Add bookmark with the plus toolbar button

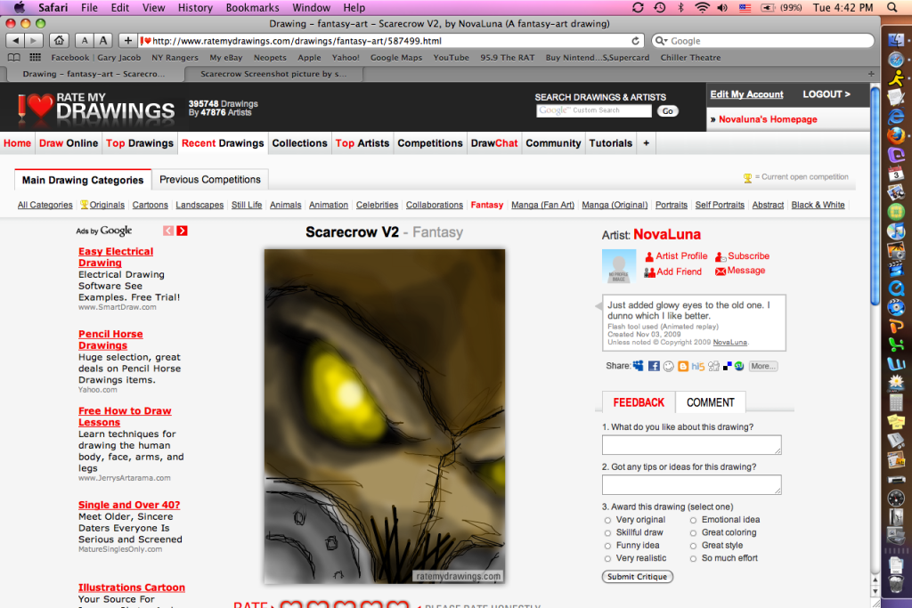(127, 41)
